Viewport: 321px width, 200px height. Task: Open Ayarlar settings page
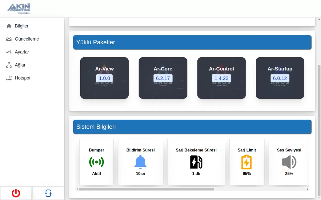pos(22,52)
